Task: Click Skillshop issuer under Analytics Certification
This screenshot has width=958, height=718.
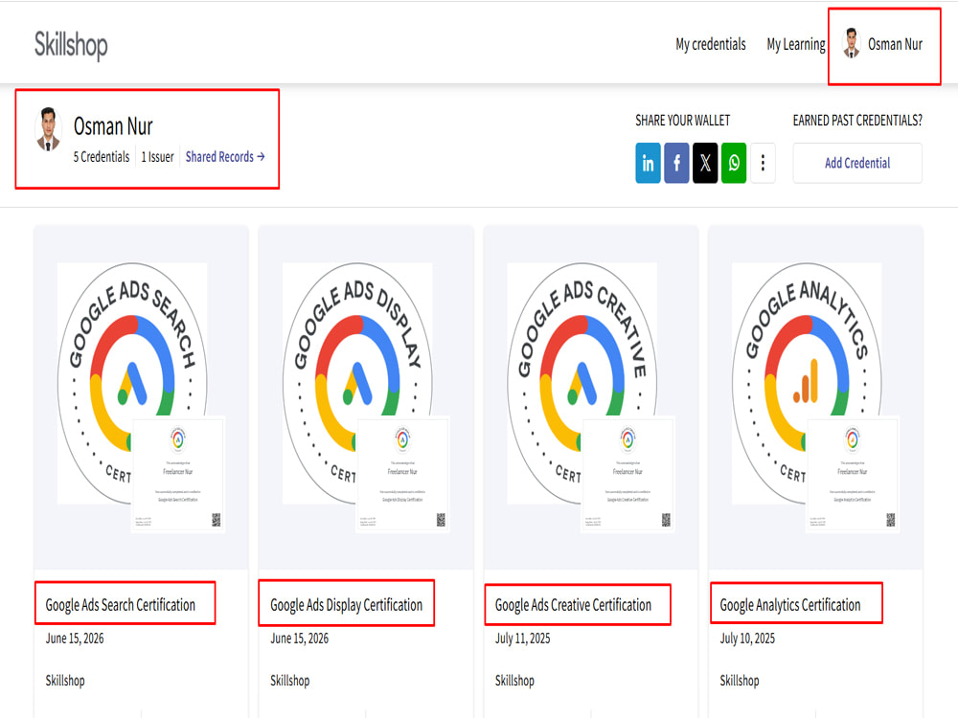Action: [x=740, y=681]
